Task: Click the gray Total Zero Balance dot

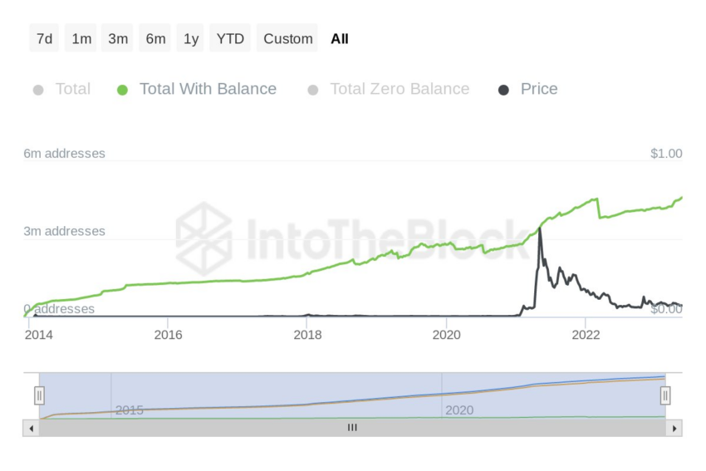Action: coord(313,90)
